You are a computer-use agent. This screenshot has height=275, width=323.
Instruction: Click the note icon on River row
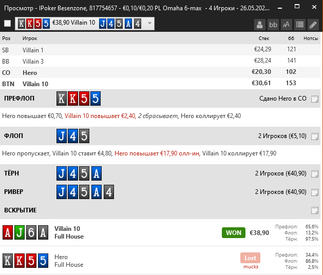pos(315,192)
